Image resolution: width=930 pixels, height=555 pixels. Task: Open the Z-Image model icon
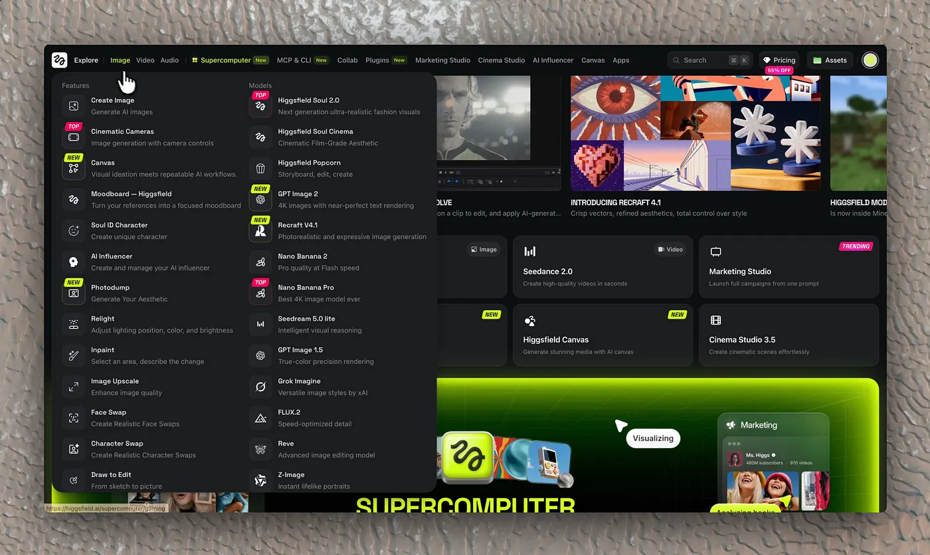point(261,480)
